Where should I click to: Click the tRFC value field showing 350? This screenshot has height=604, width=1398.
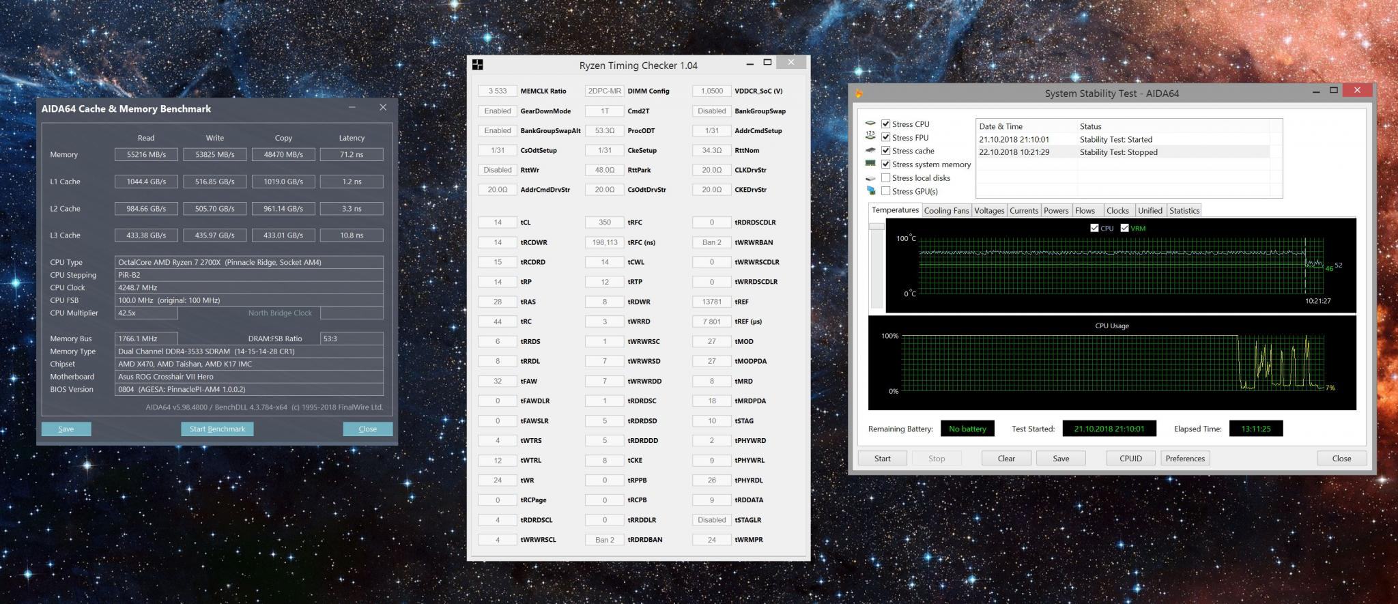pos(604,222)
